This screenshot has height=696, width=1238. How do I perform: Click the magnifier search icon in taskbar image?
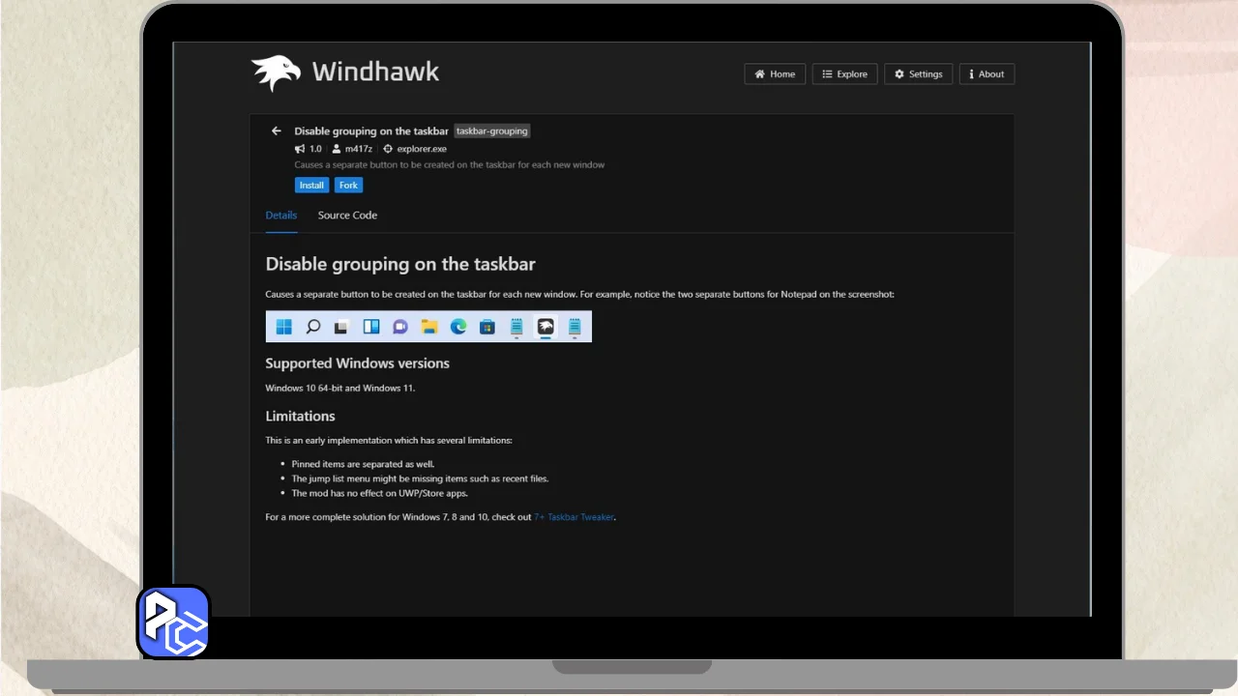[312, 327]
